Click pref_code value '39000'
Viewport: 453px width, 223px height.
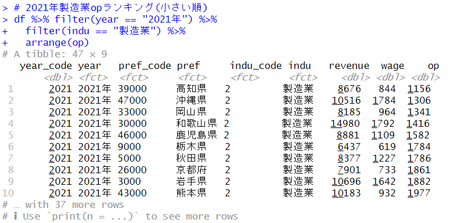(132, 89)
